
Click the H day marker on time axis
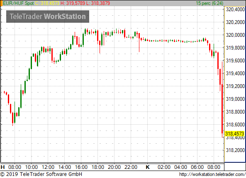[2, 167]
